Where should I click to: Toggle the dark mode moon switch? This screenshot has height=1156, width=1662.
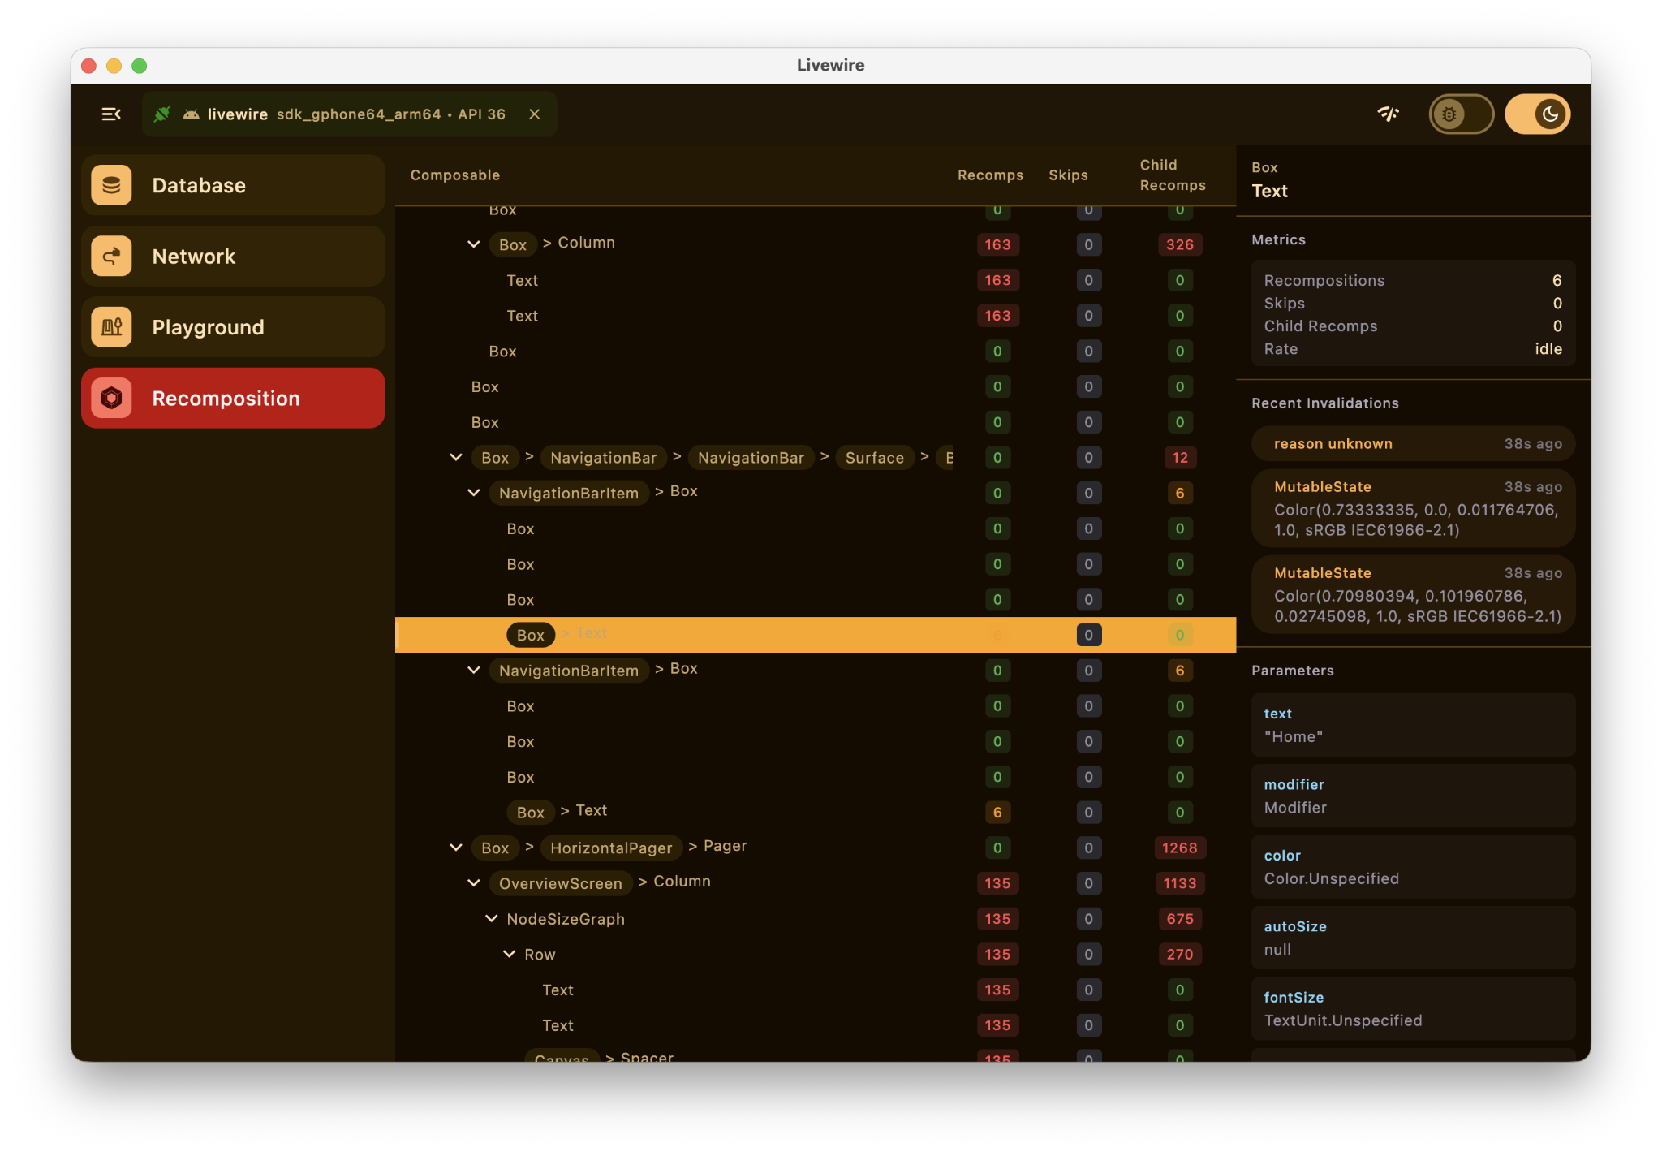[x=1538, y=114]
